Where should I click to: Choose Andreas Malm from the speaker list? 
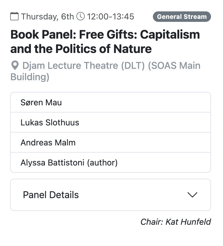coord(48,142)
